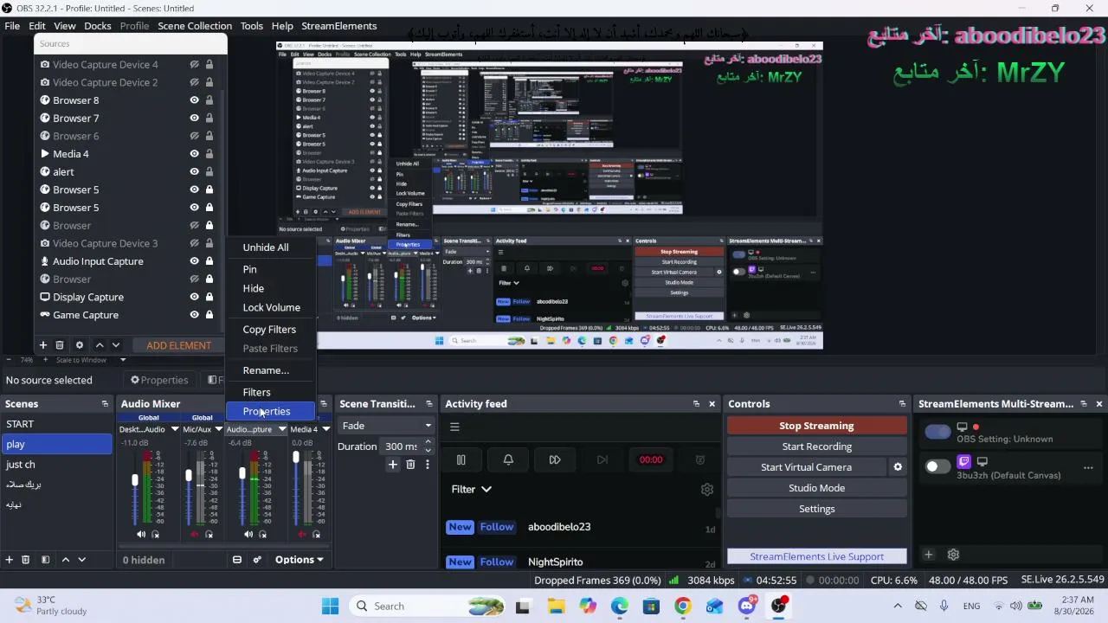Image resolution: width=1108 pixels, height=623 pixels.
Task: Select Lock Volume in context menu
Action: click(271, 308)
